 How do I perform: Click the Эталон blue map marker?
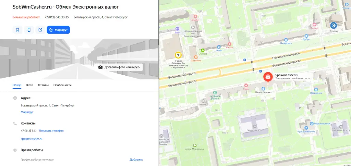334,25
